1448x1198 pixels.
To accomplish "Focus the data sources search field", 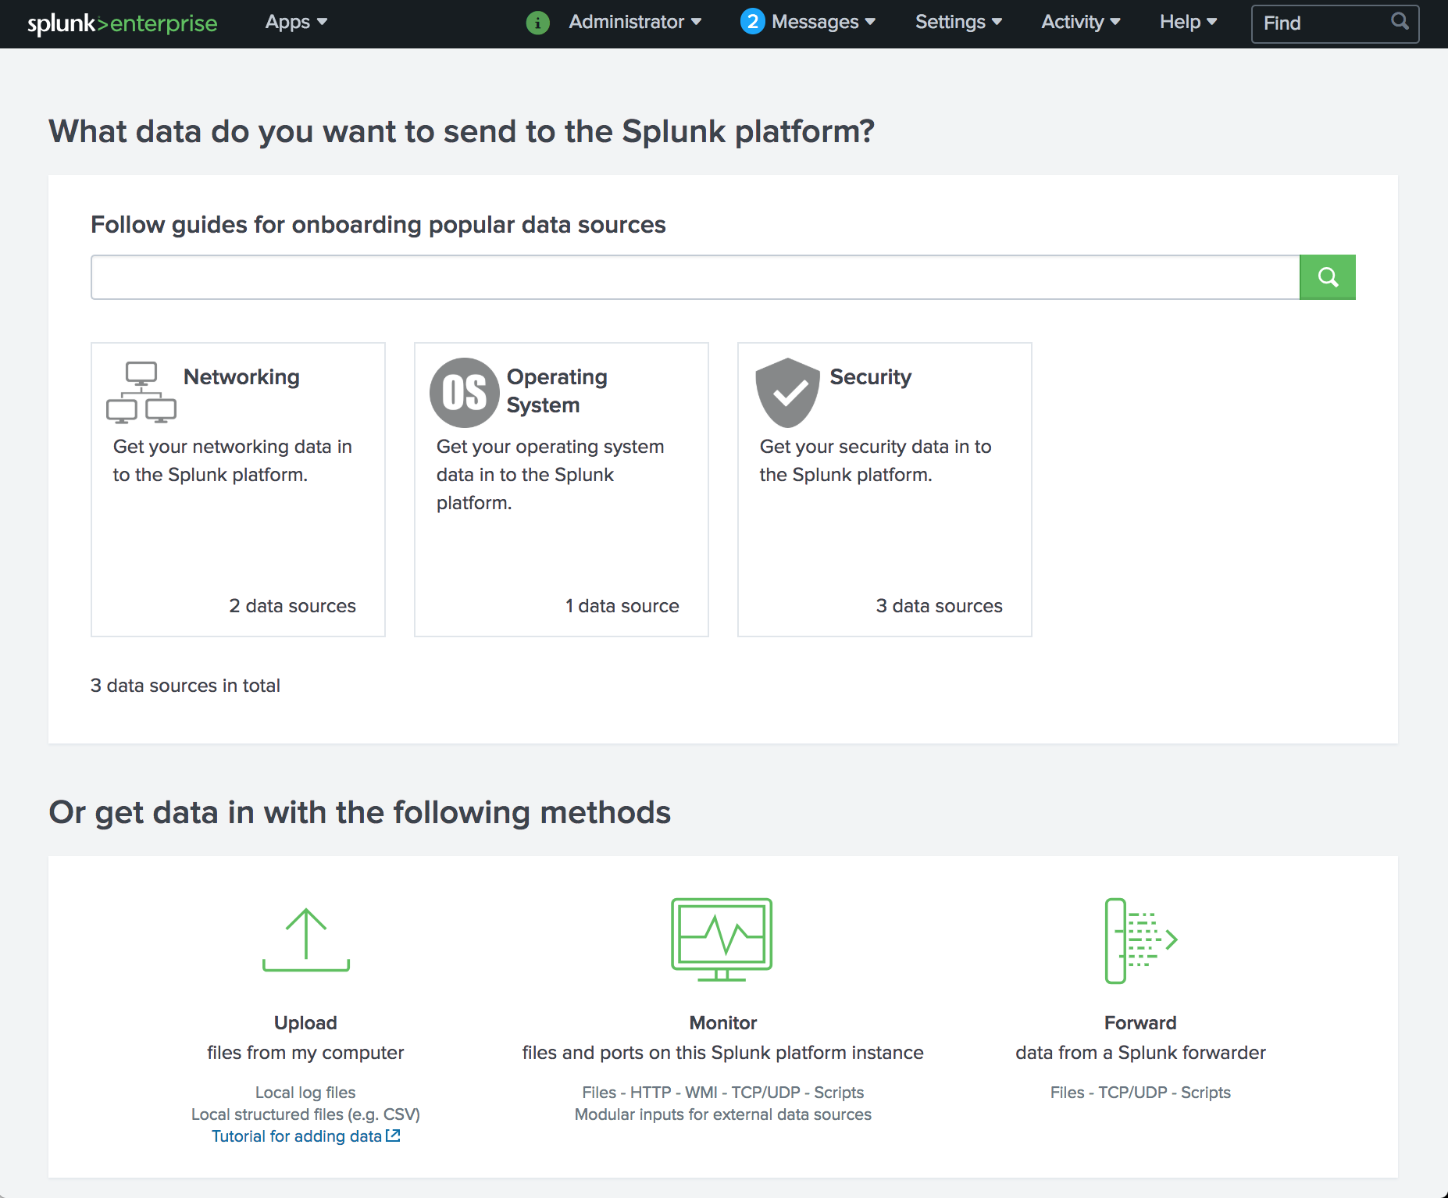I will click(694, 277).
